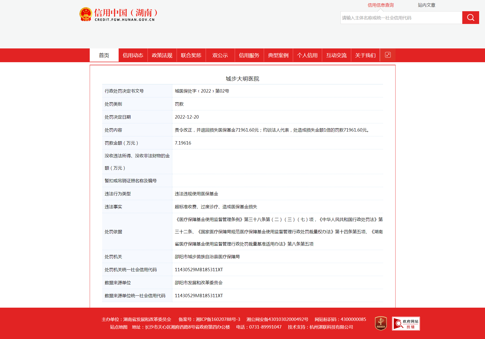Click the party-government organ badge icon in footer

point(381,323)
